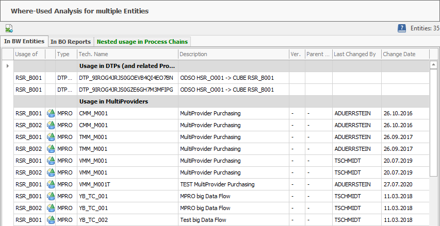Image resolution: width=440 pixels, height=226 pixels.
Task: Click the row indicator arrow beside Usage in DTPs
Action: [x=7, y=66]
